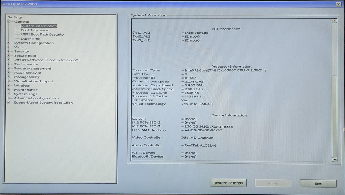Select Intel Software Guard Extensions label
The width and height of the screenshot is (345, 195).
click(47, 60)
